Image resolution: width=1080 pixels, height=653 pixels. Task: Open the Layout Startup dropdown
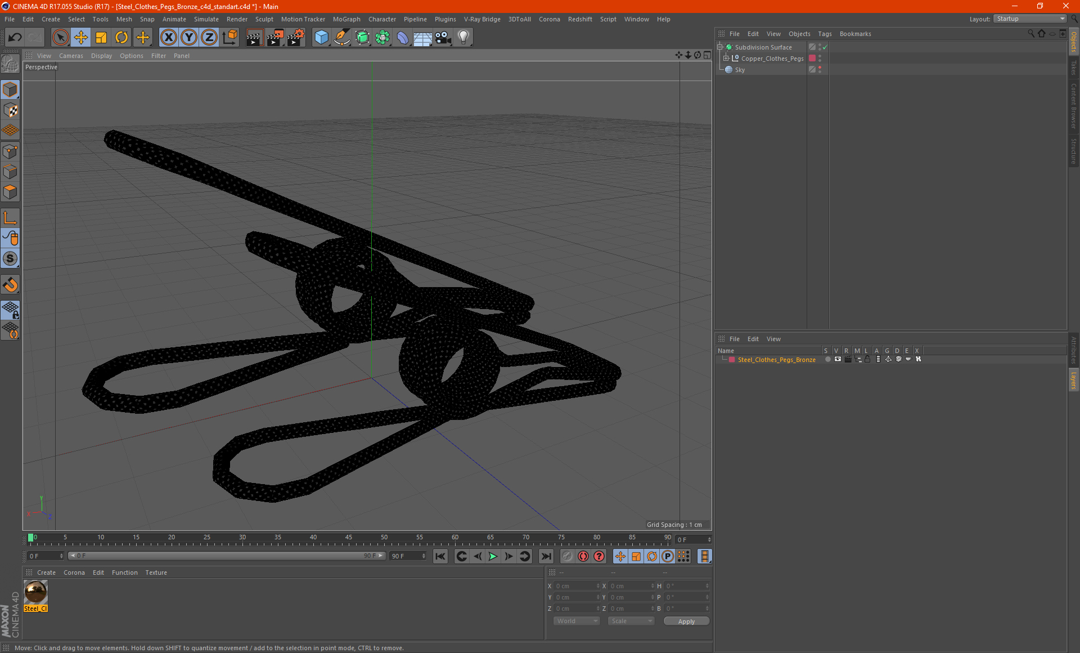[1030, 19]
